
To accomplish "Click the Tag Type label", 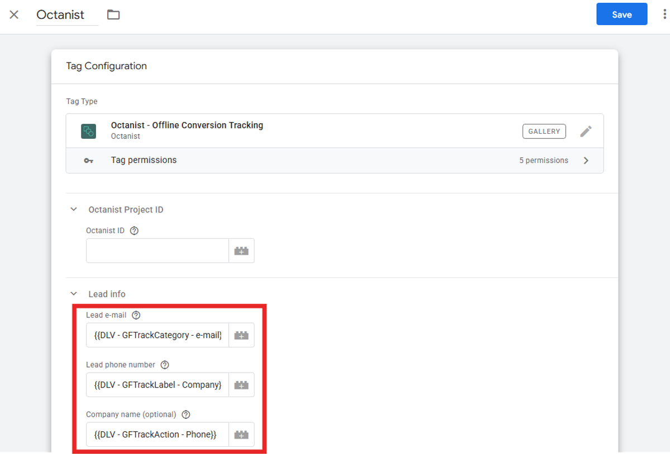I will (82, 102).
